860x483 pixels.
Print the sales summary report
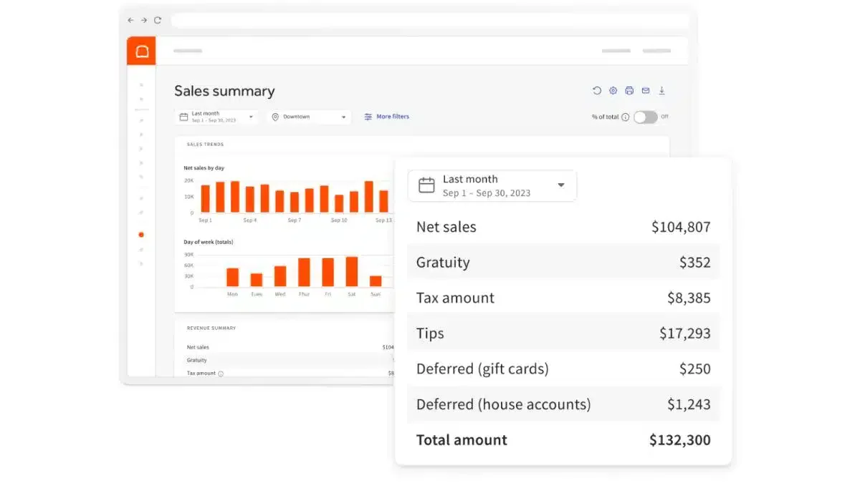click(629, 91)
